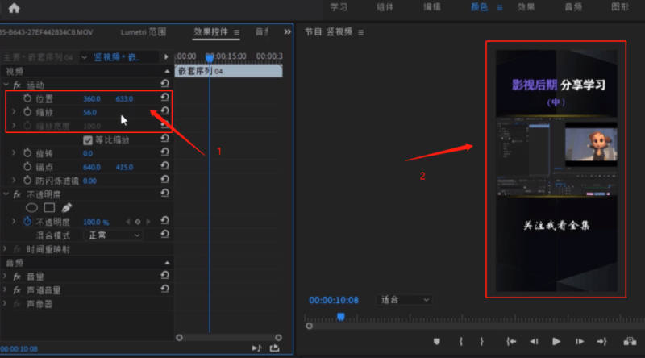Collapse the 运动 effect group
The image size is (645, 358).
tap(6, 85)
